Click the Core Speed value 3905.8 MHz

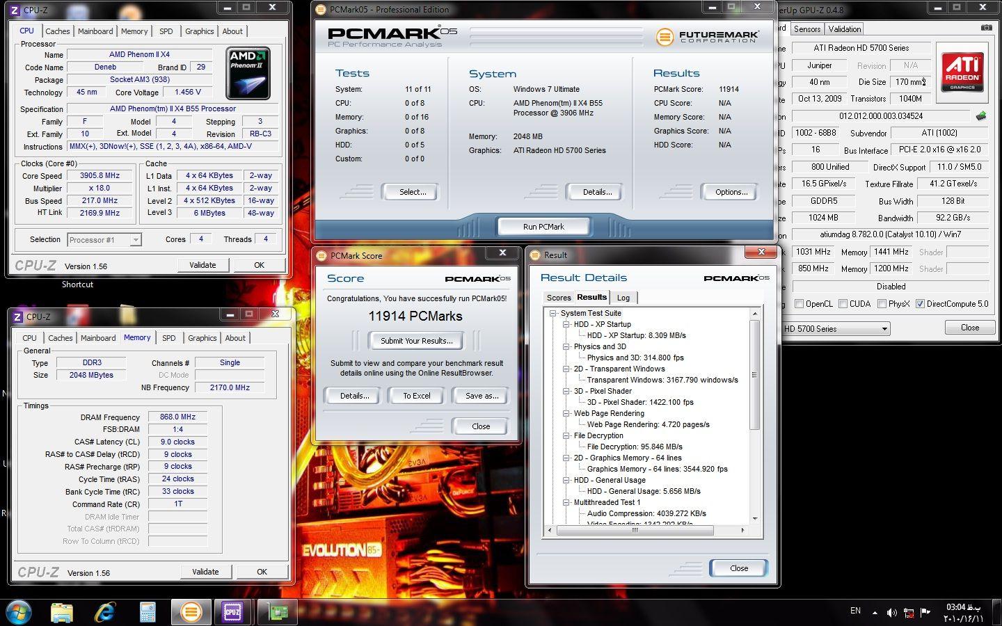[100, 176]
